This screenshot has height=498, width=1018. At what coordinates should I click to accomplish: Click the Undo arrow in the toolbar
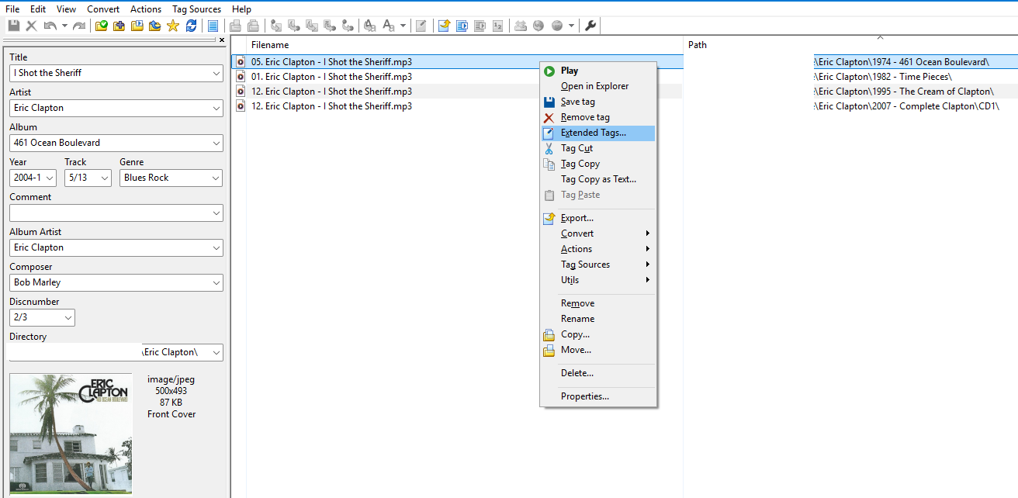point(50,26)
